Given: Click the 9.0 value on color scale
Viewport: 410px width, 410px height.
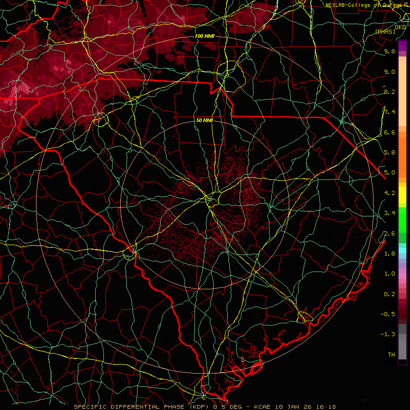Looking at the screenshot, I should (389, 72).
